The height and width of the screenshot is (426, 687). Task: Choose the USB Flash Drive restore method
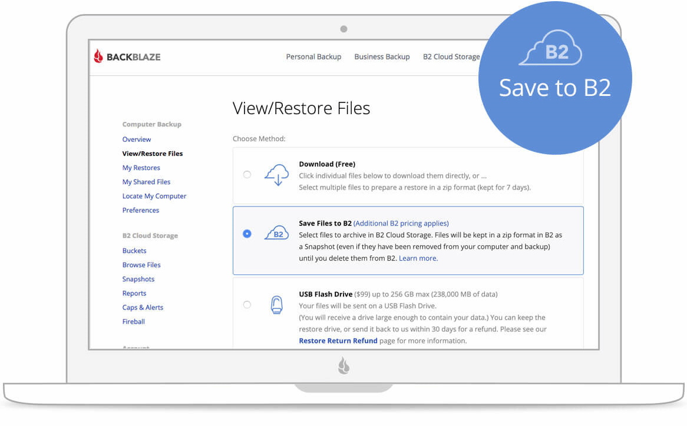[x=247, y=304]
